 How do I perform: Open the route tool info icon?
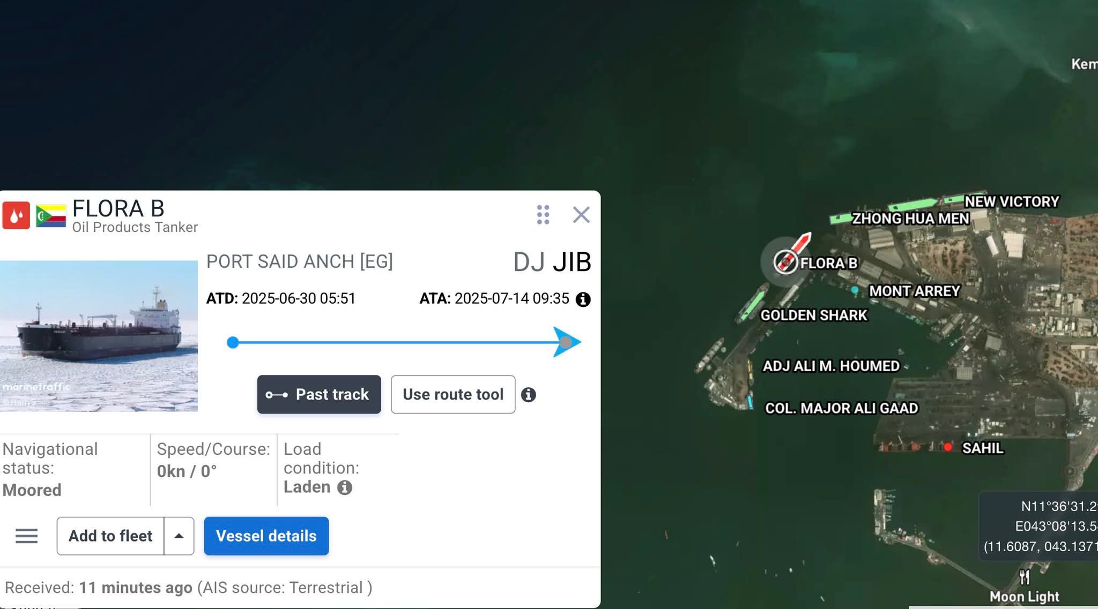coord(528,395)
